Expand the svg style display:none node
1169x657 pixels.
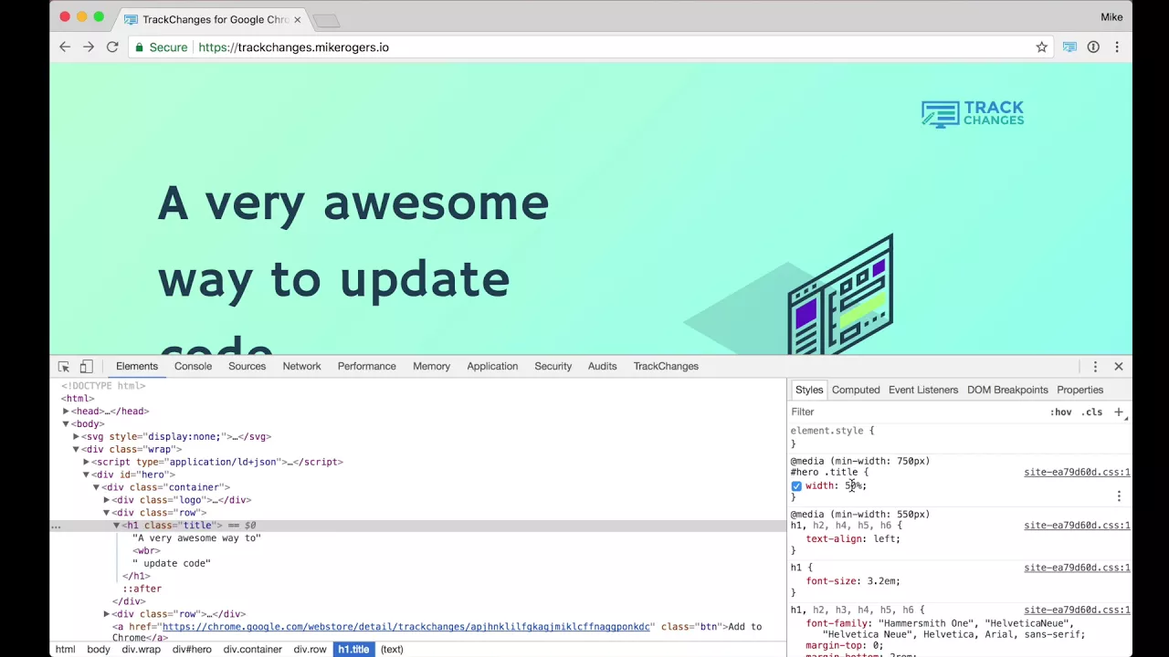tap(76, 437)
